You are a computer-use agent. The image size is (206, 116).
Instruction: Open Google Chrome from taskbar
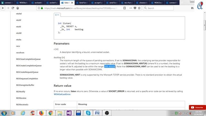(x=51, y=113)
